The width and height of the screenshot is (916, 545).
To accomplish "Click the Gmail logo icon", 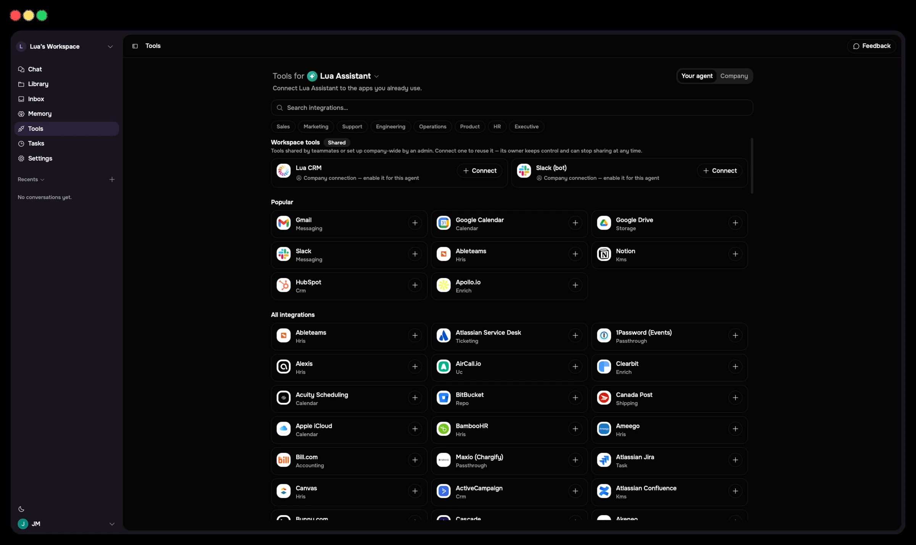I will (x=284, y=223).
